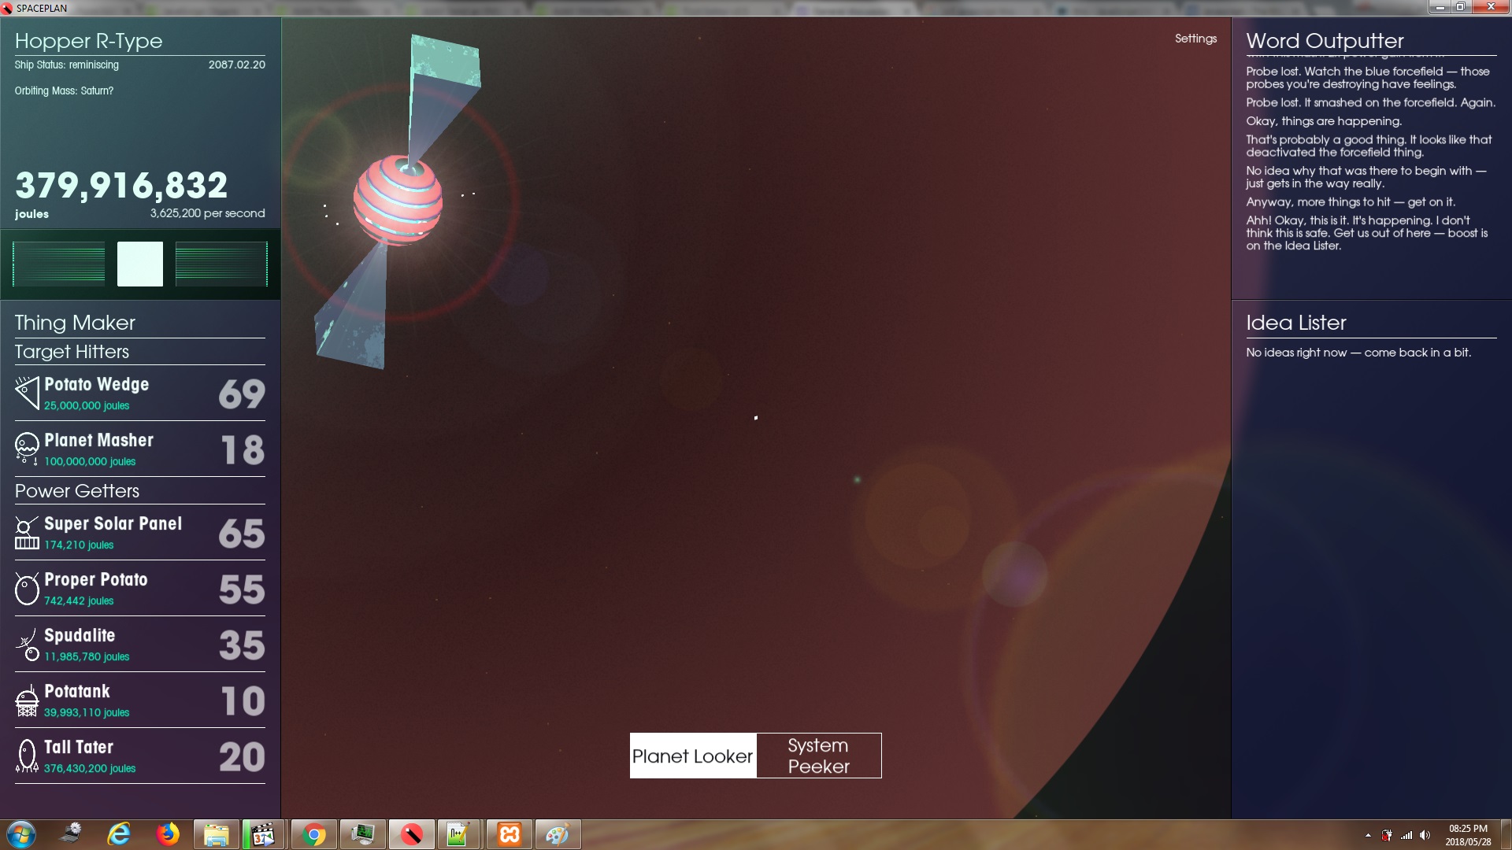Image resolution: width=1512 pixels, height=850 pixels.
Task: Click the Potatank icon
Action: [27, 700]
